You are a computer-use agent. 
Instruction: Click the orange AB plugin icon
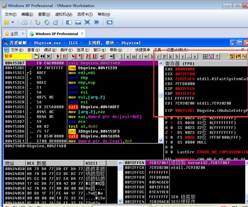point(244,56)
